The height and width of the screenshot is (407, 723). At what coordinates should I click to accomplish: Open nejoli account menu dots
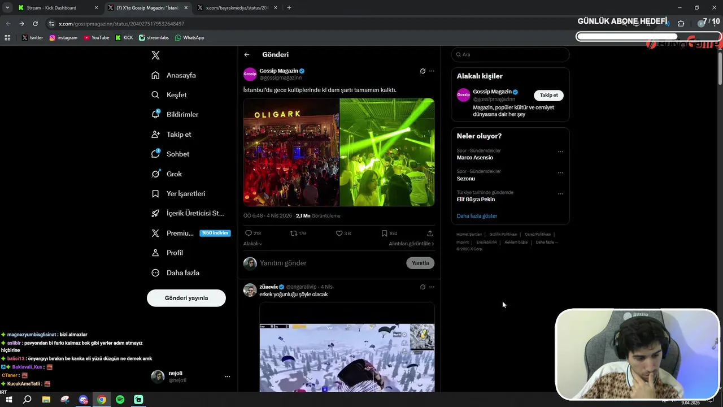coord(228,376)
